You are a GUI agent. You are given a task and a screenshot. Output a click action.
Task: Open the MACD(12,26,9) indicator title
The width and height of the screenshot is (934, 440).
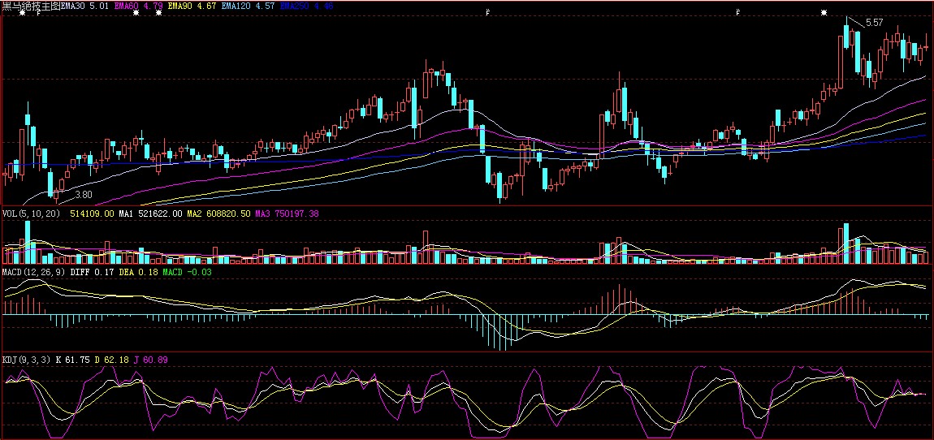click(34, 272)
